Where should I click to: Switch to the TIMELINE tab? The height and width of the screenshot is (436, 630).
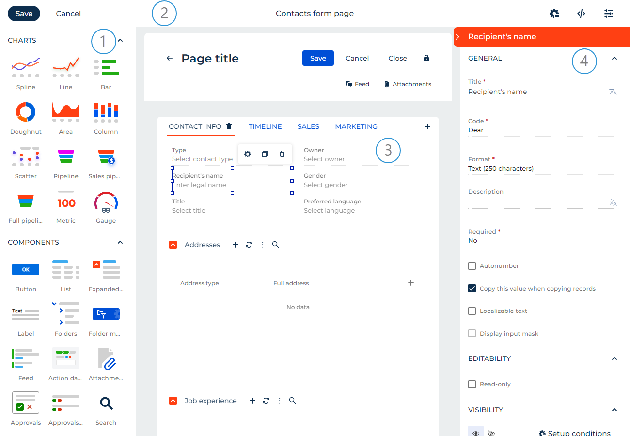[265, 126]
